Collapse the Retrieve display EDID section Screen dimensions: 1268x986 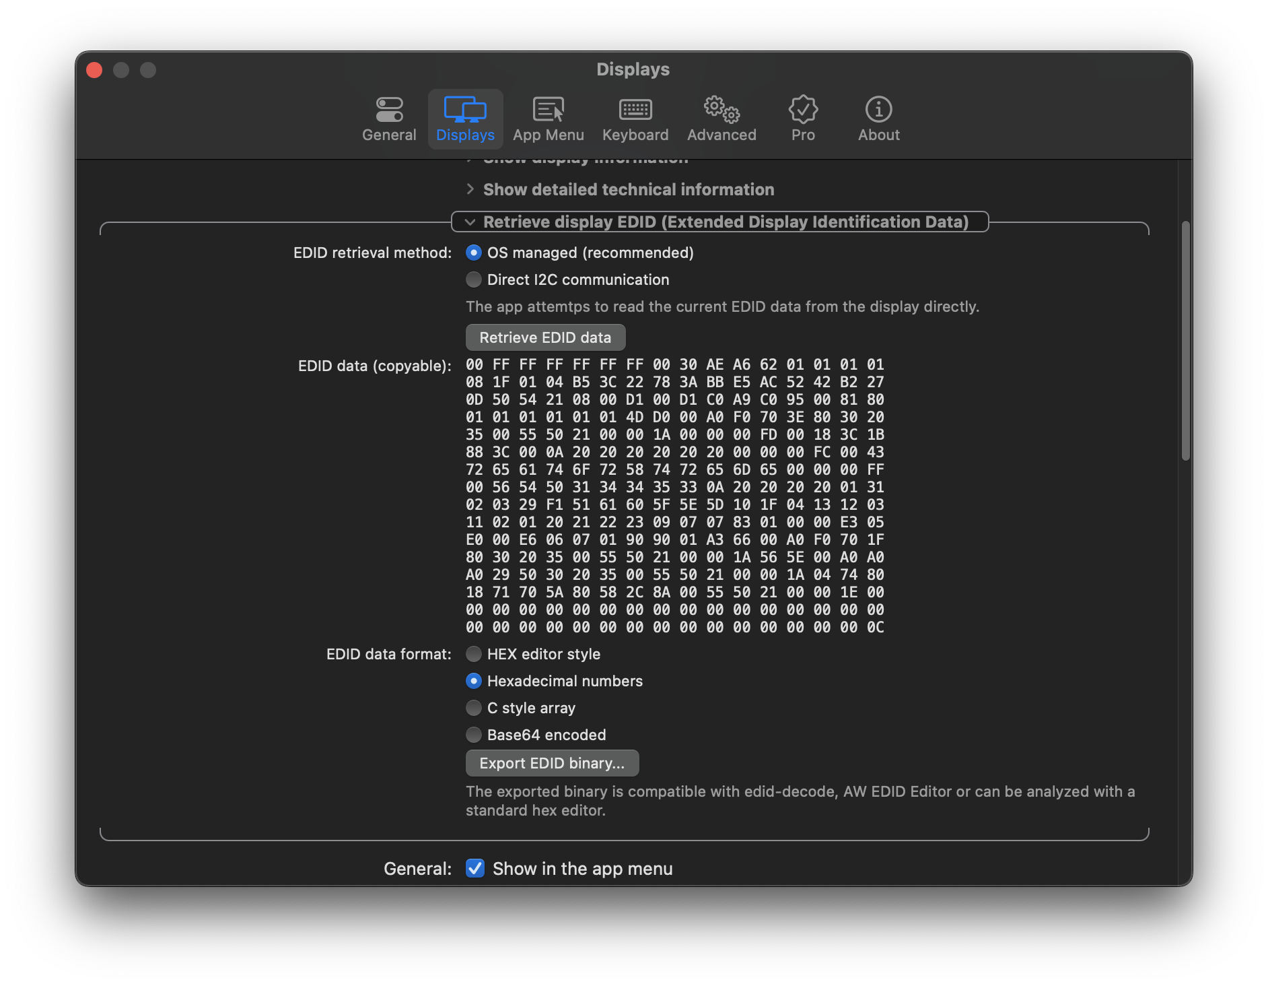470,222
